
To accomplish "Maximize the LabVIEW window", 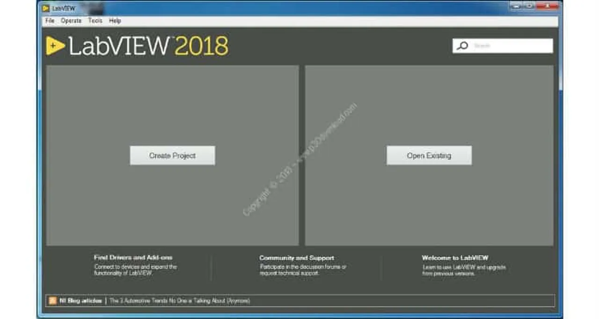I will click(530, 6).
